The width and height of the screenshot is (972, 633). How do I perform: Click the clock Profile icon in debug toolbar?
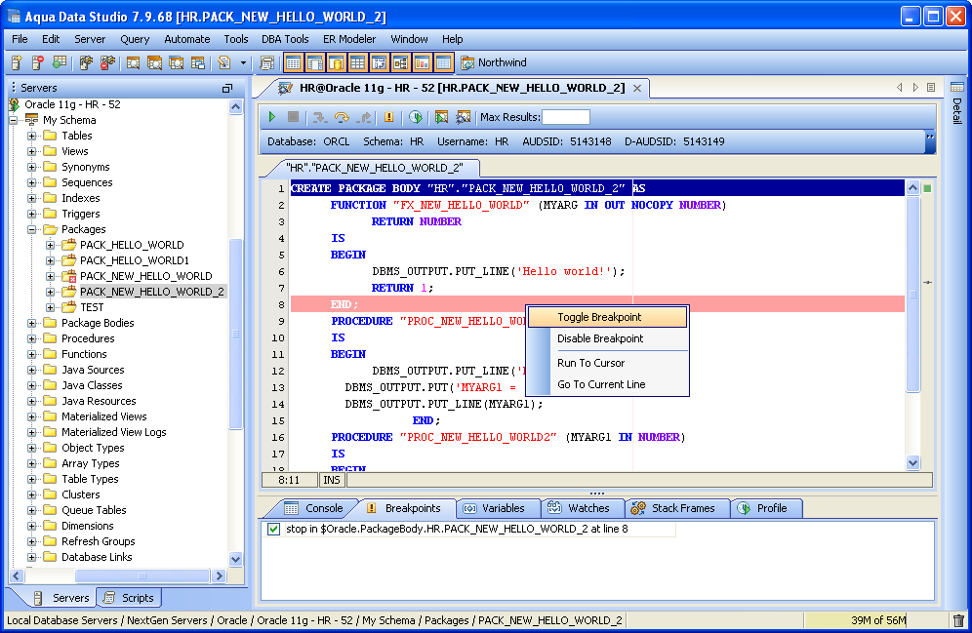tap(415, 117)
